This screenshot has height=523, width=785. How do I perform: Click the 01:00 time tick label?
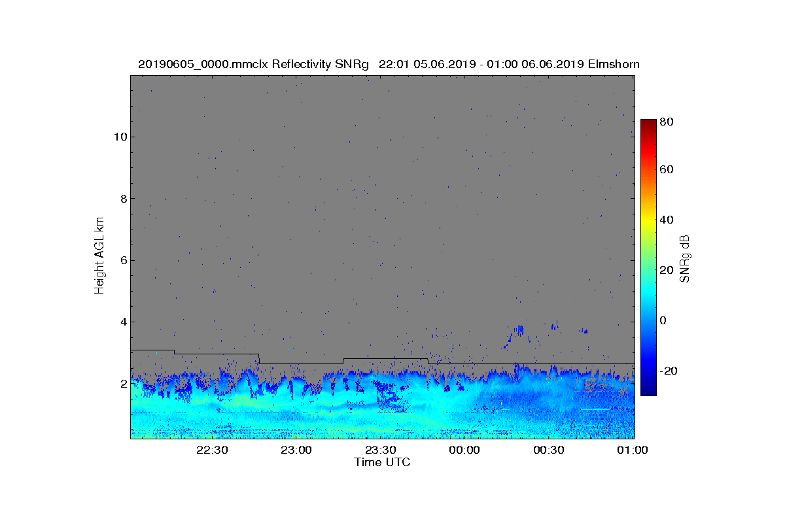633,450
